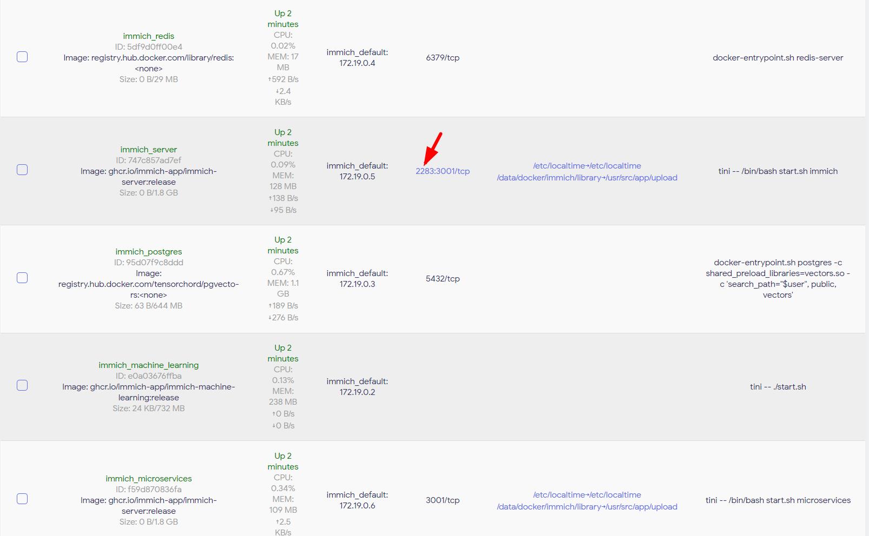Image resolution: width=869 pixels, height=536 pixels.
Task: Click MEM: 128 MB in immich_server row
Action: [283, 181]
